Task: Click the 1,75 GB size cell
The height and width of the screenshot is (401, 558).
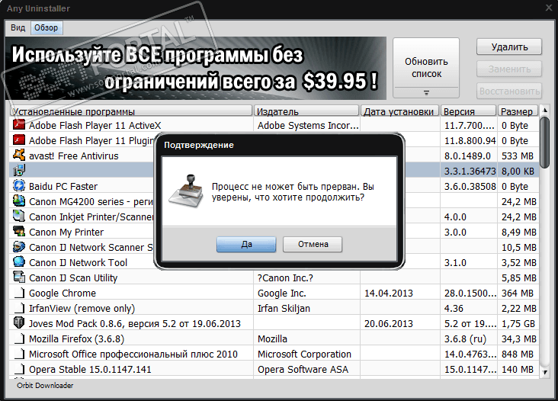Action: (518, 324)
